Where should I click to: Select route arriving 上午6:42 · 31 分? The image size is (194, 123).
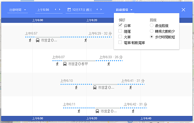tap(135, 104)
